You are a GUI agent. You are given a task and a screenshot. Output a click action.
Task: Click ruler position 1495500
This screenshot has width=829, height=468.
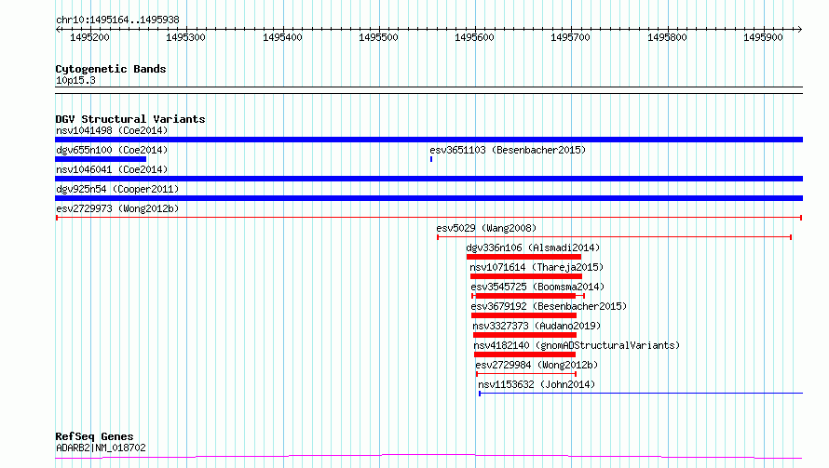(378, 37)
